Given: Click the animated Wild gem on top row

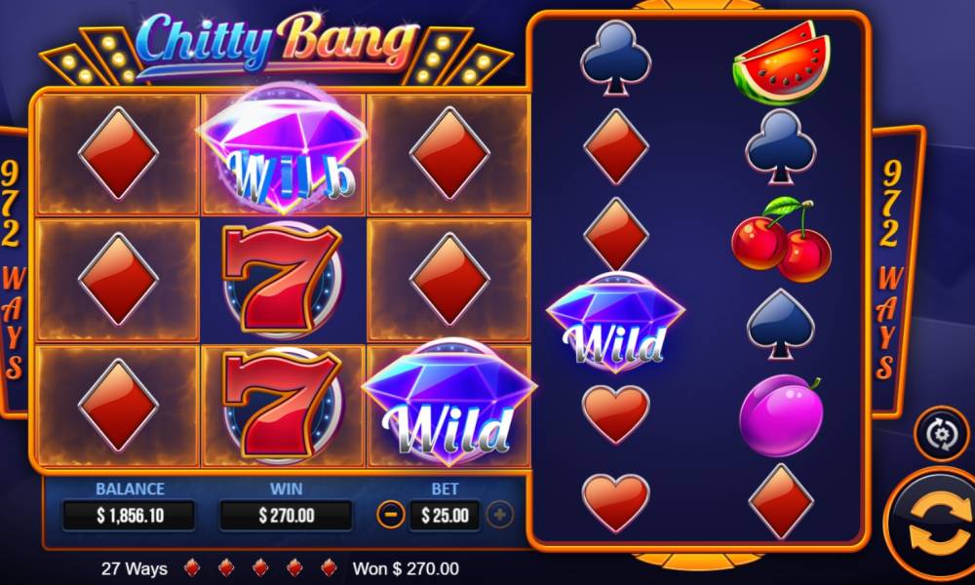Looking at the screenshot, I should 283,148.
